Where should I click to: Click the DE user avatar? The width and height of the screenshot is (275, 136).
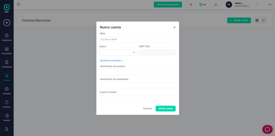[x=229, y=5]
